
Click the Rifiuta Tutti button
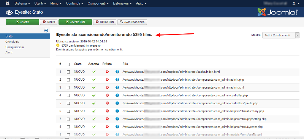pyautogui.click(x=105, y=22)
